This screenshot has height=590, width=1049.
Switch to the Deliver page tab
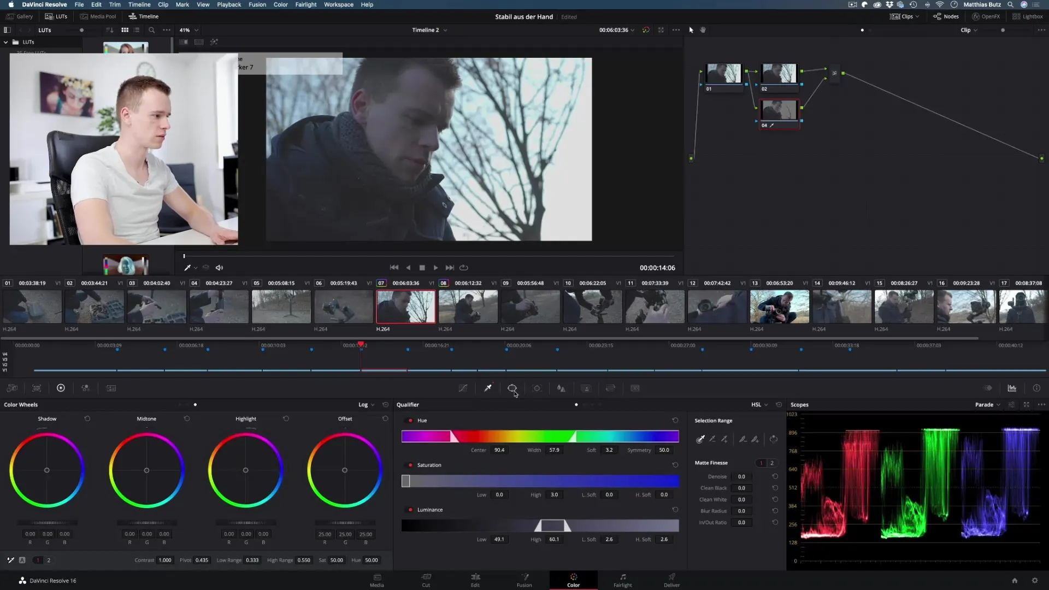coord(672,580)
